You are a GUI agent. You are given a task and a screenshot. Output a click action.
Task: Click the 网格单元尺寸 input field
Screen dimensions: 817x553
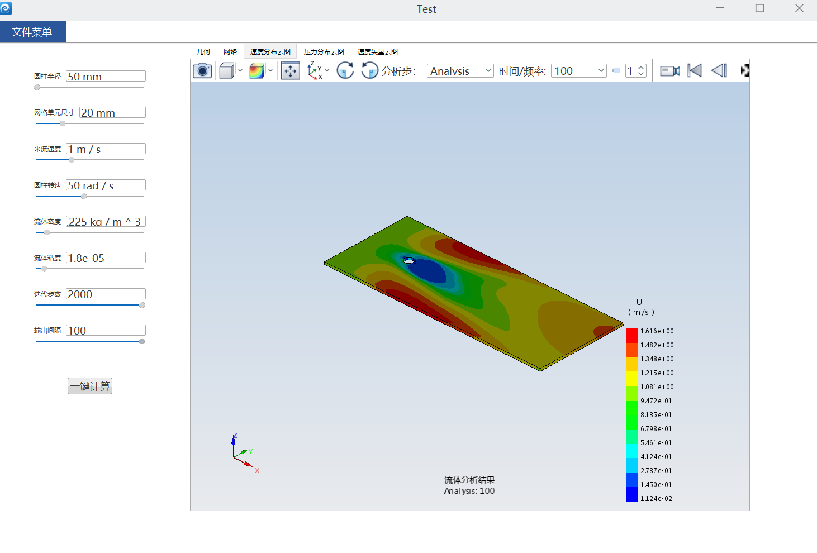pyautogui.click(x=112, y=113)
